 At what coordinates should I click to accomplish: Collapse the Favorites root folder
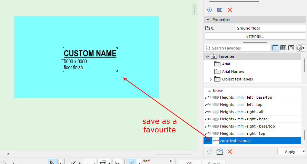(x=208, y=57)
